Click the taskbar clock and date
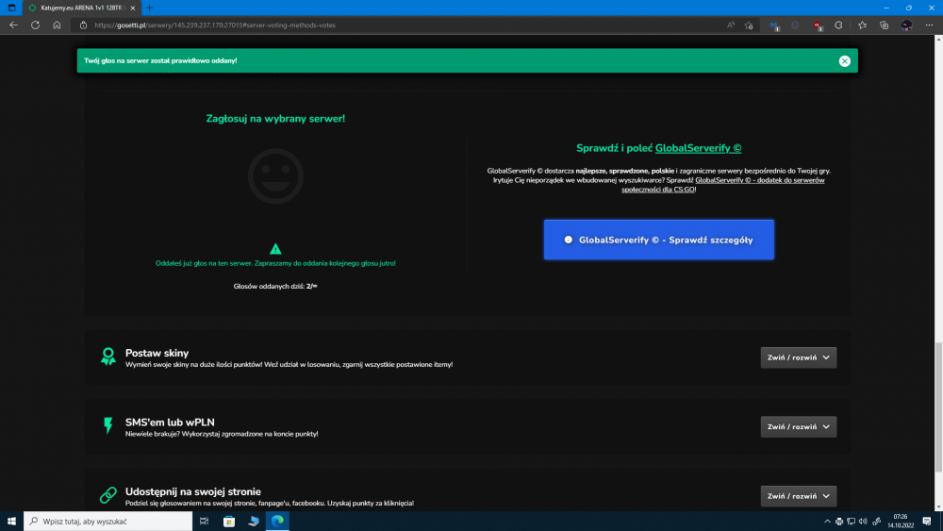 901,522
